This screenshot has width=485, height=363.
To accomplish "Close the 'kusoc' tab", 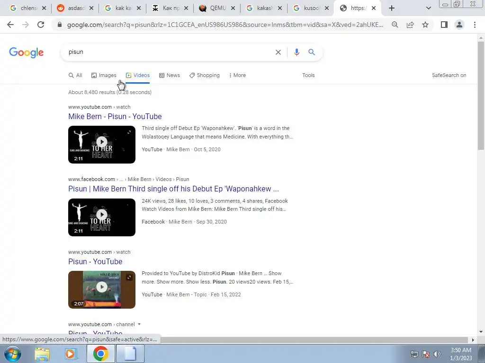I will [327, 9].
